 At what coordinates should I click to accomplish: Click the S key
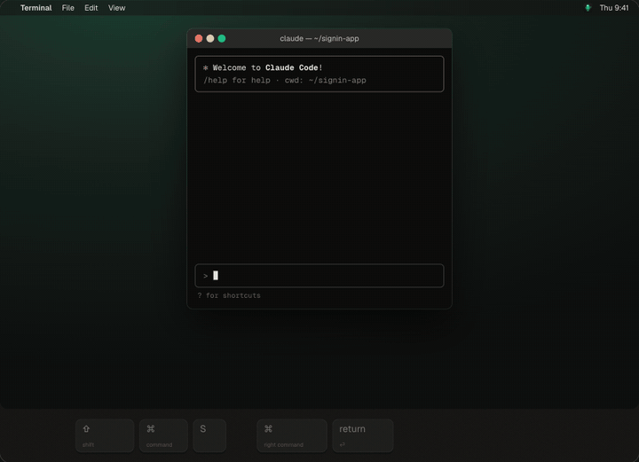click(x=209, y=435)
